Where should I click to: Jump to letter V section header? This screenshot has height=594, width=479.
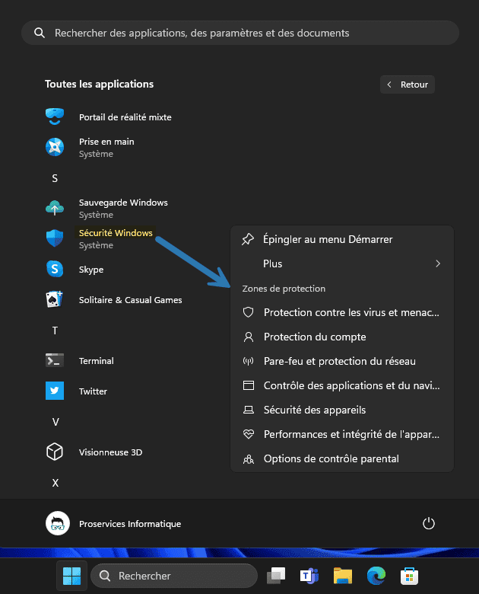click(x=56, y=422)
